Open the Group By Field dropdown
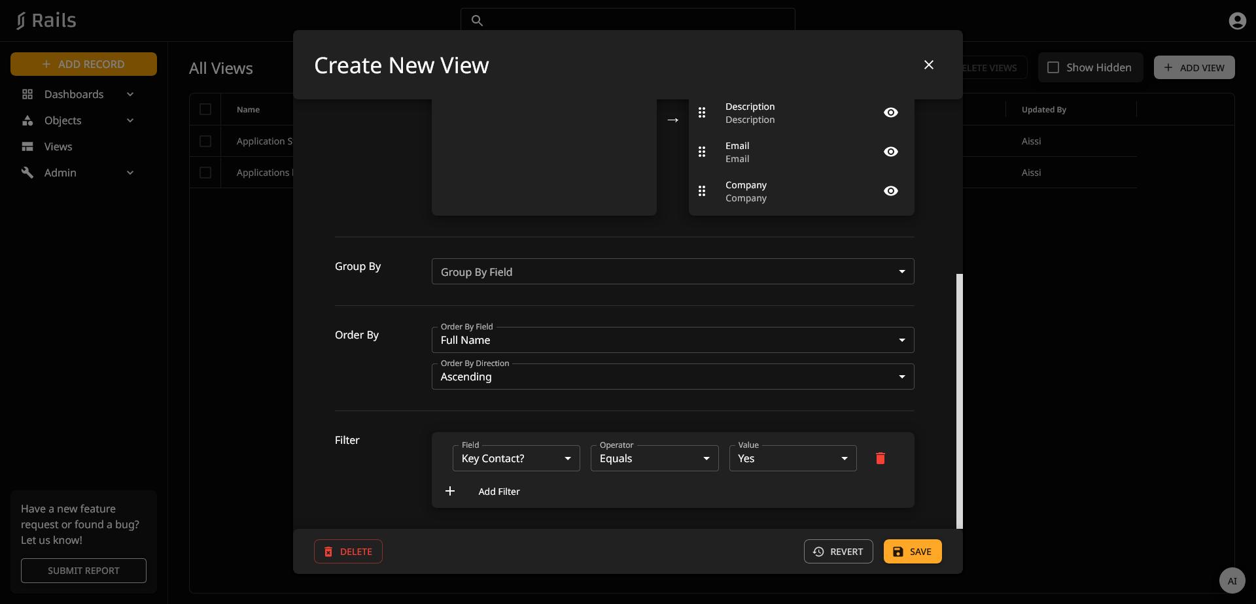The height and width of the screenshot is (604, 1256). 672,271
